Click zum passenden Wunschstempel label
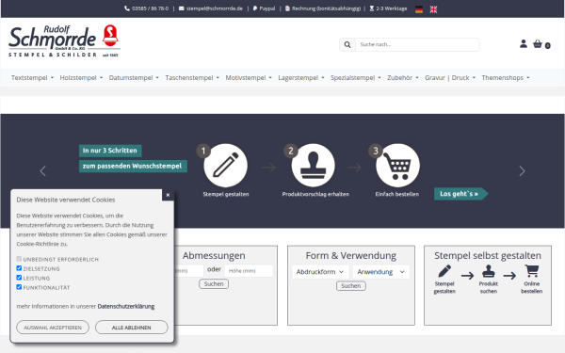The width and height of the screenshot is (565, 353). 133,166
